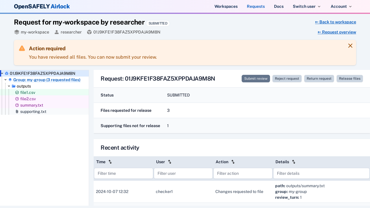Click the layers icon beside my-workspace
Screen dimensions: 370x208
pos(17,32)
